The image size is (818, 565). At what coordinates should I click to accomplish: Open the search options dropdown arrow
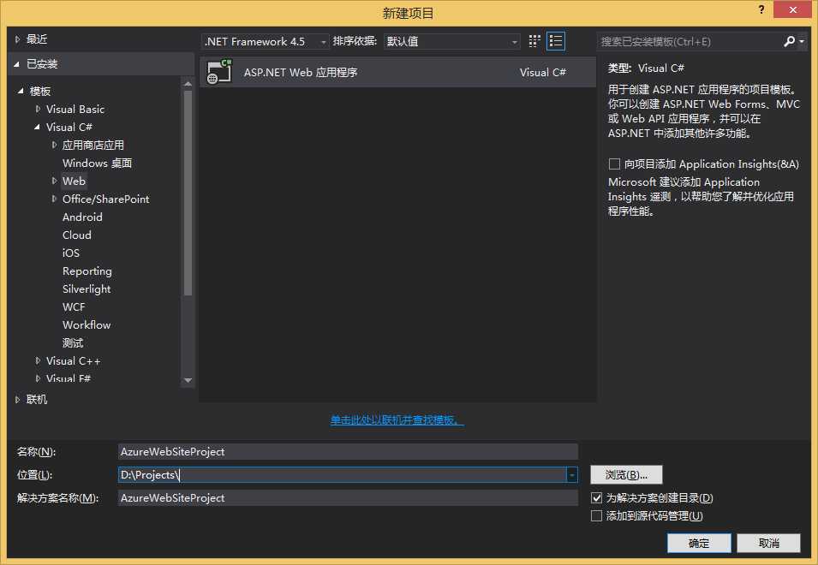pyautogui.click(x=802, y=41)
